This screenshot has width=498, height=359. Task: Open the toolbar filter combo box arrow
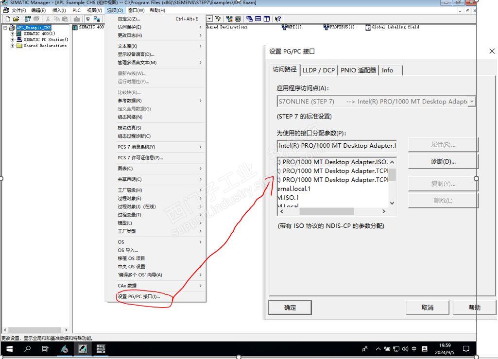pyautogui.click(x=209, y=19)
